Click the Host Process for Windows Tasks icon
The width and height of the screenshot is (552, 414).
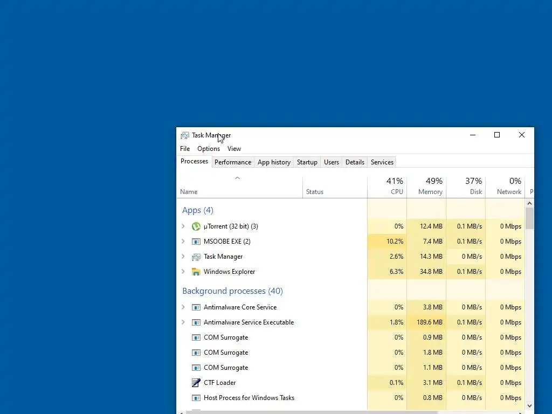[x=196, y=398]
